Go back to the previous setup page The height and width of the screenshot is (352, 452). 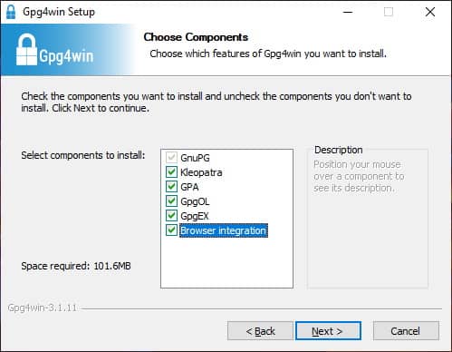click(260, 331)
